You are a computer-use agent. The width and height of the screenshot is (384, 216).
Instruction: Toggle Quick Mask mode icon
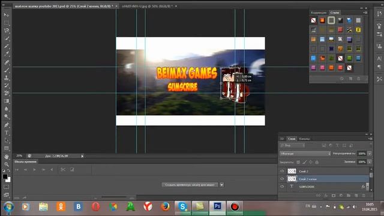click(7, 187)
